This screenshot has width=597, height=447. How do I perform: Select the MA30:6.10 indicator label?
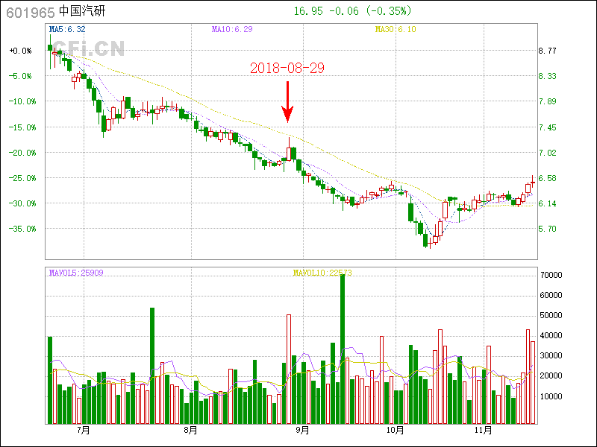(395, 29)
